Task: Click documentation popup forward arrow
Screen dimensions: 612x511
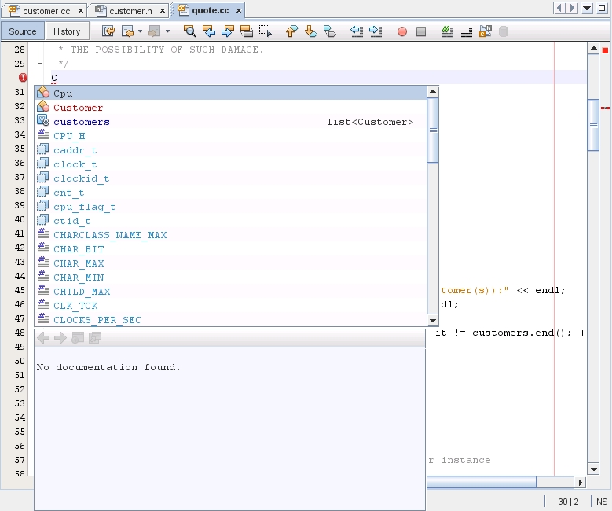Action: (60, 337)
